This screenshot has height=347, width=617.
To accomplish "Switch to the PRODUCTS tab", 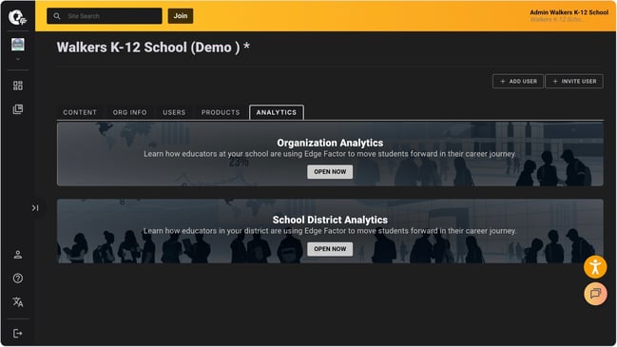I will click(221, 112).
